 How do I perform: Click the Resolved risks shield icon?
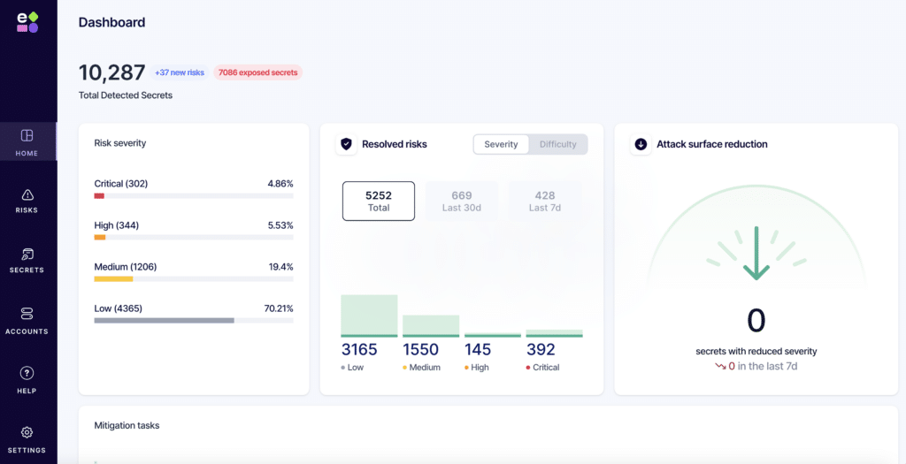(346, 144)
